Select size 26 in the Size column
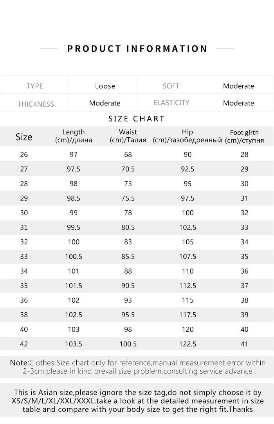Image resolution: width=274 pixels, height=424 pixels. (24, 155)
